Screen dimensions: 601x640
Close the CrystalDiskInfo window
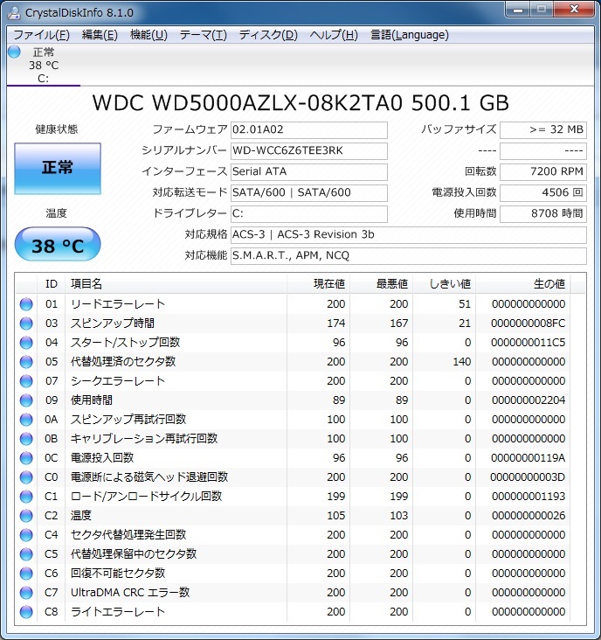[x=574, y=10]
